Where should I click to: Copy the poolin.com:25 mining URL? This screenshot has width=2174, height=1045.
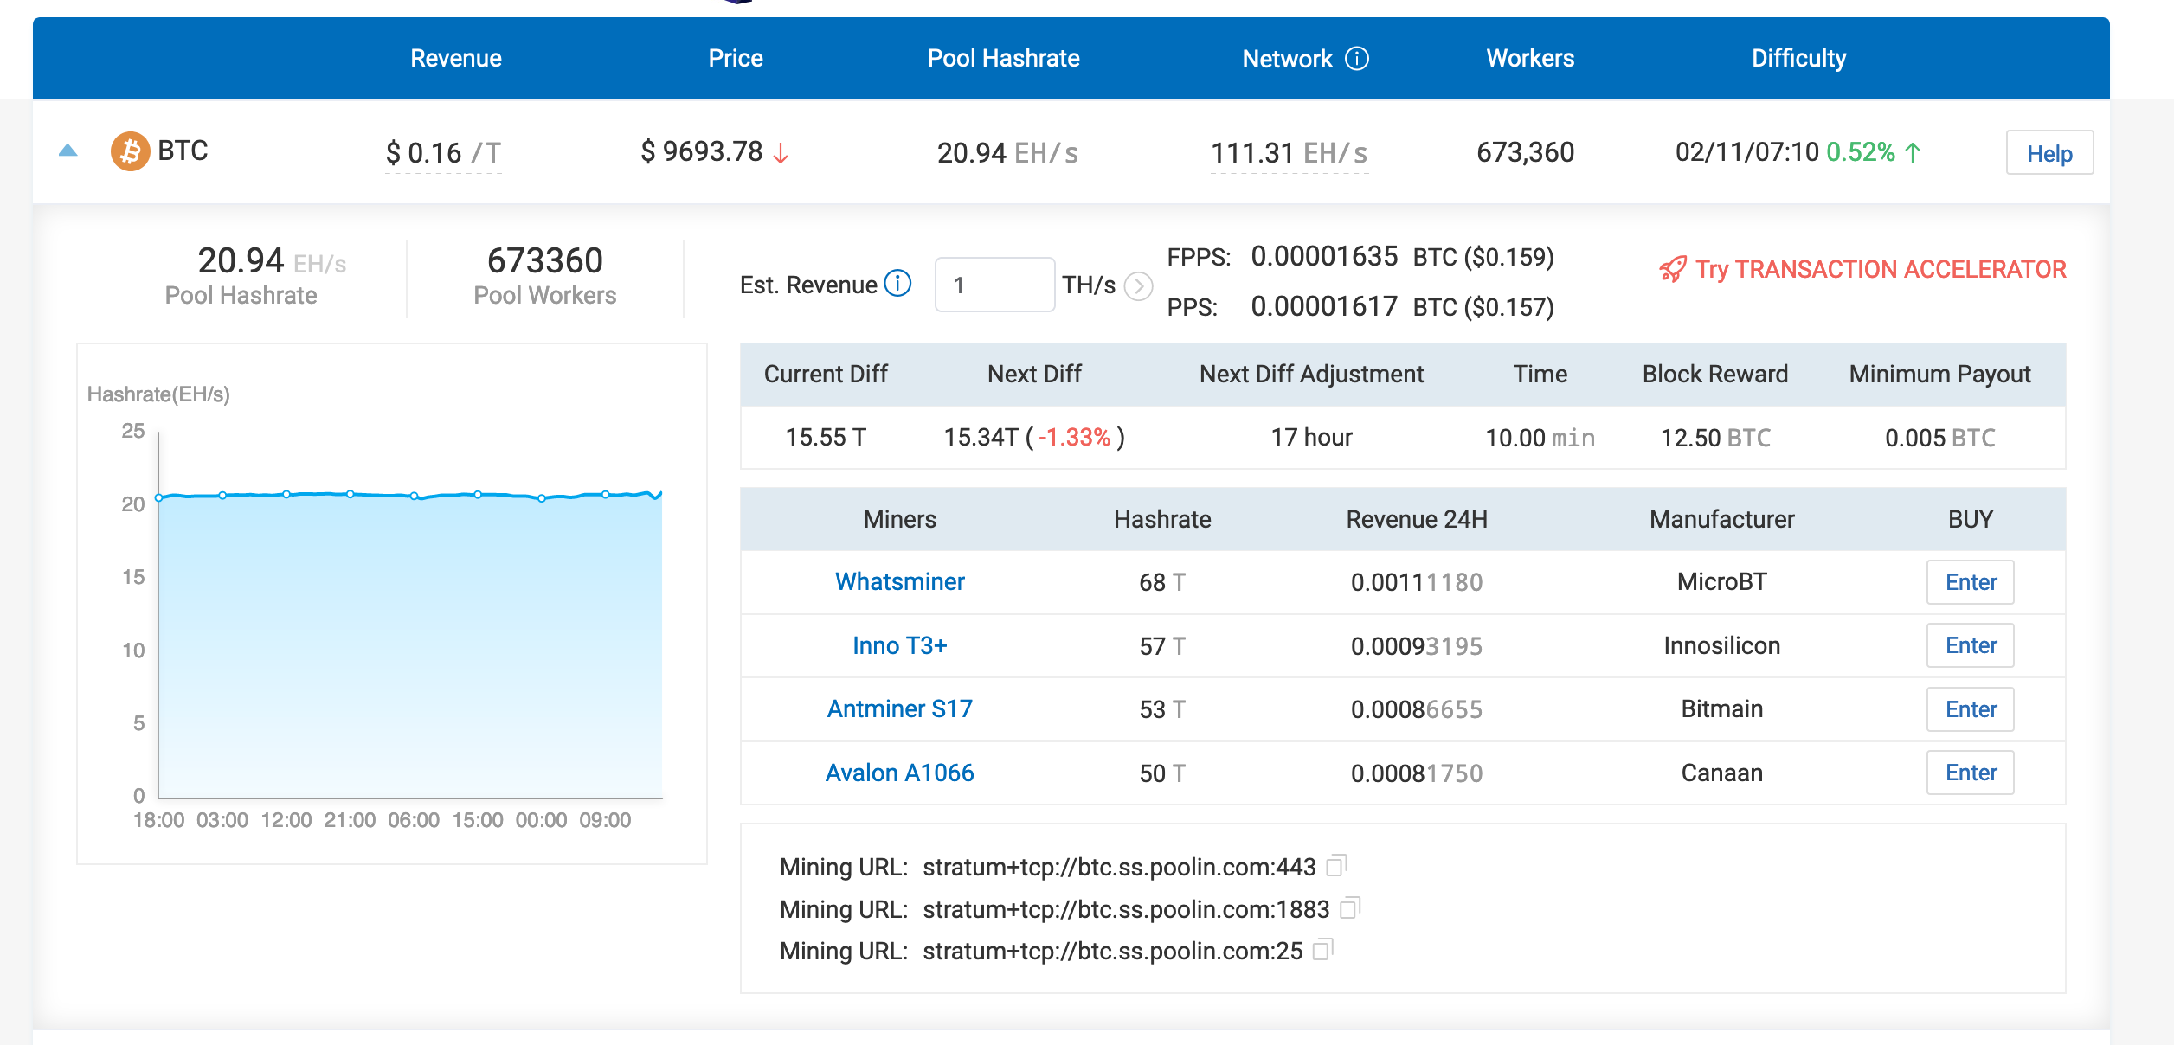pos(1323,950)
